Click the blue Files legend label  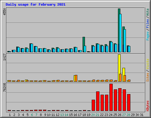tap(147, 24)
